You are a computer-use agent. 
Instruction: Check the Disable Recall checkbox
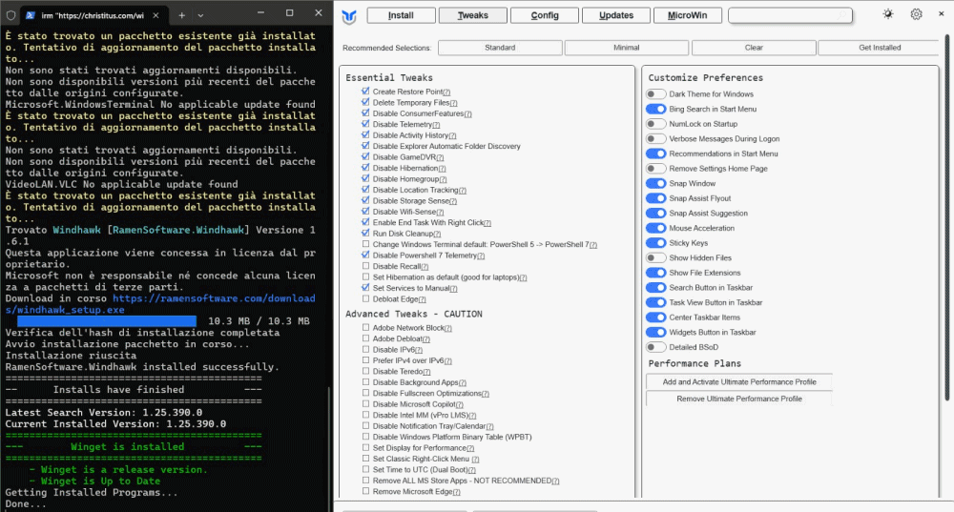pyautogui.click(x=365, y=266)
